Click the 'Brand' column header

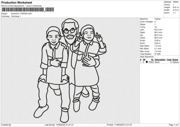[x=175, y=60]
